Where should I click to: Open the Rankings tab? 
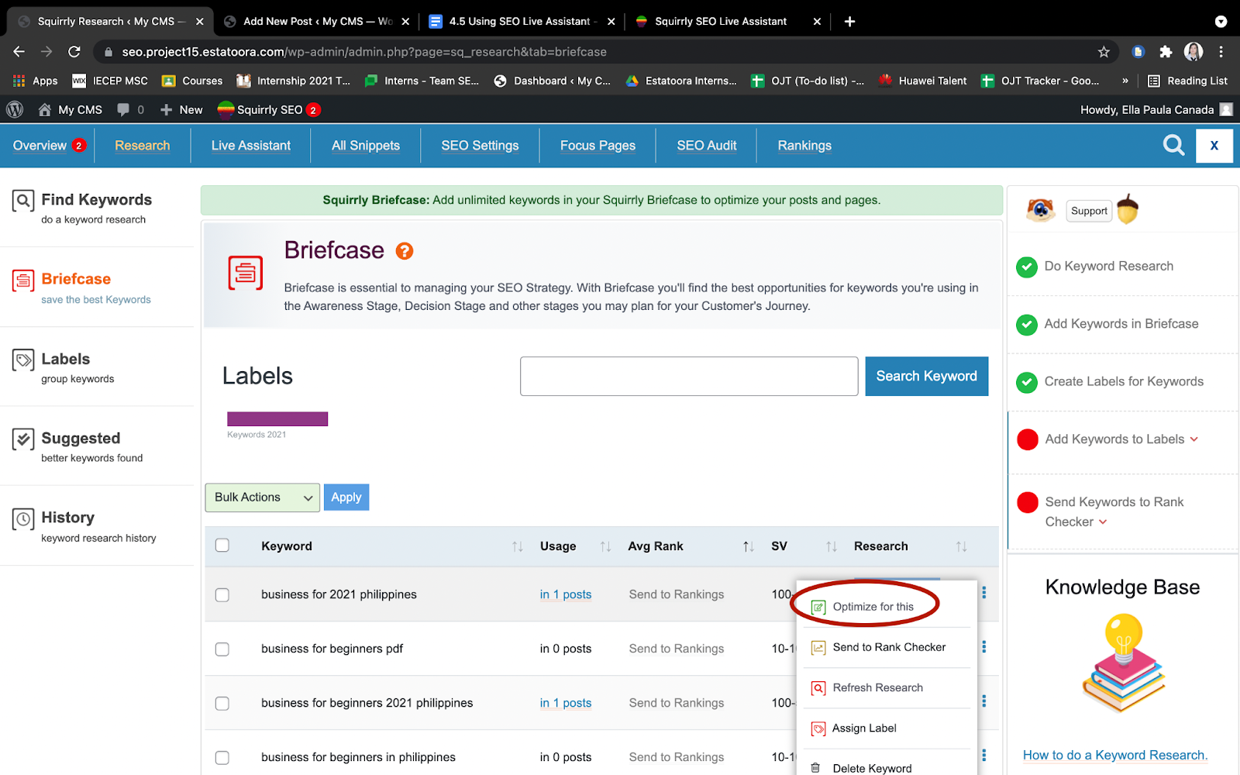pos(804,146)
